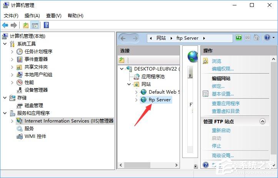Click the Stop loading icon in IIS bar
278x178 pixels.
248,37
